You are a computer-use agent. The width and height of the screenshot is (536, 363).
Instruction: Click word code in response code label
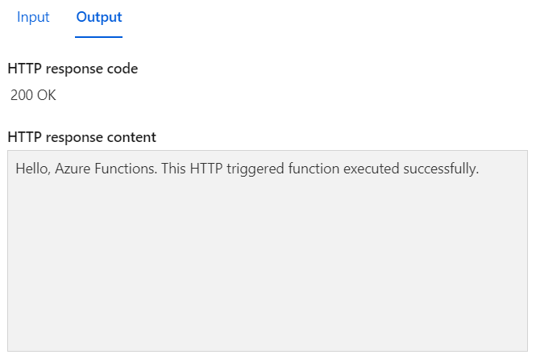coord(123,69)
